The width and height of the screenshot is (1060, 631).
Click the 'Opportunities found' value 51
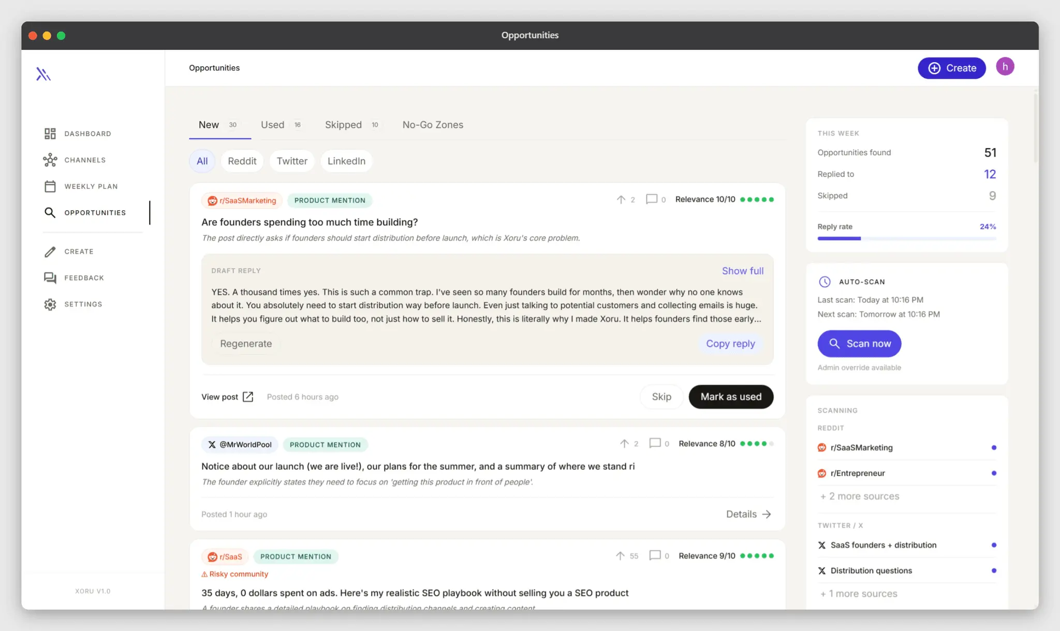click(x=990, y=153)
